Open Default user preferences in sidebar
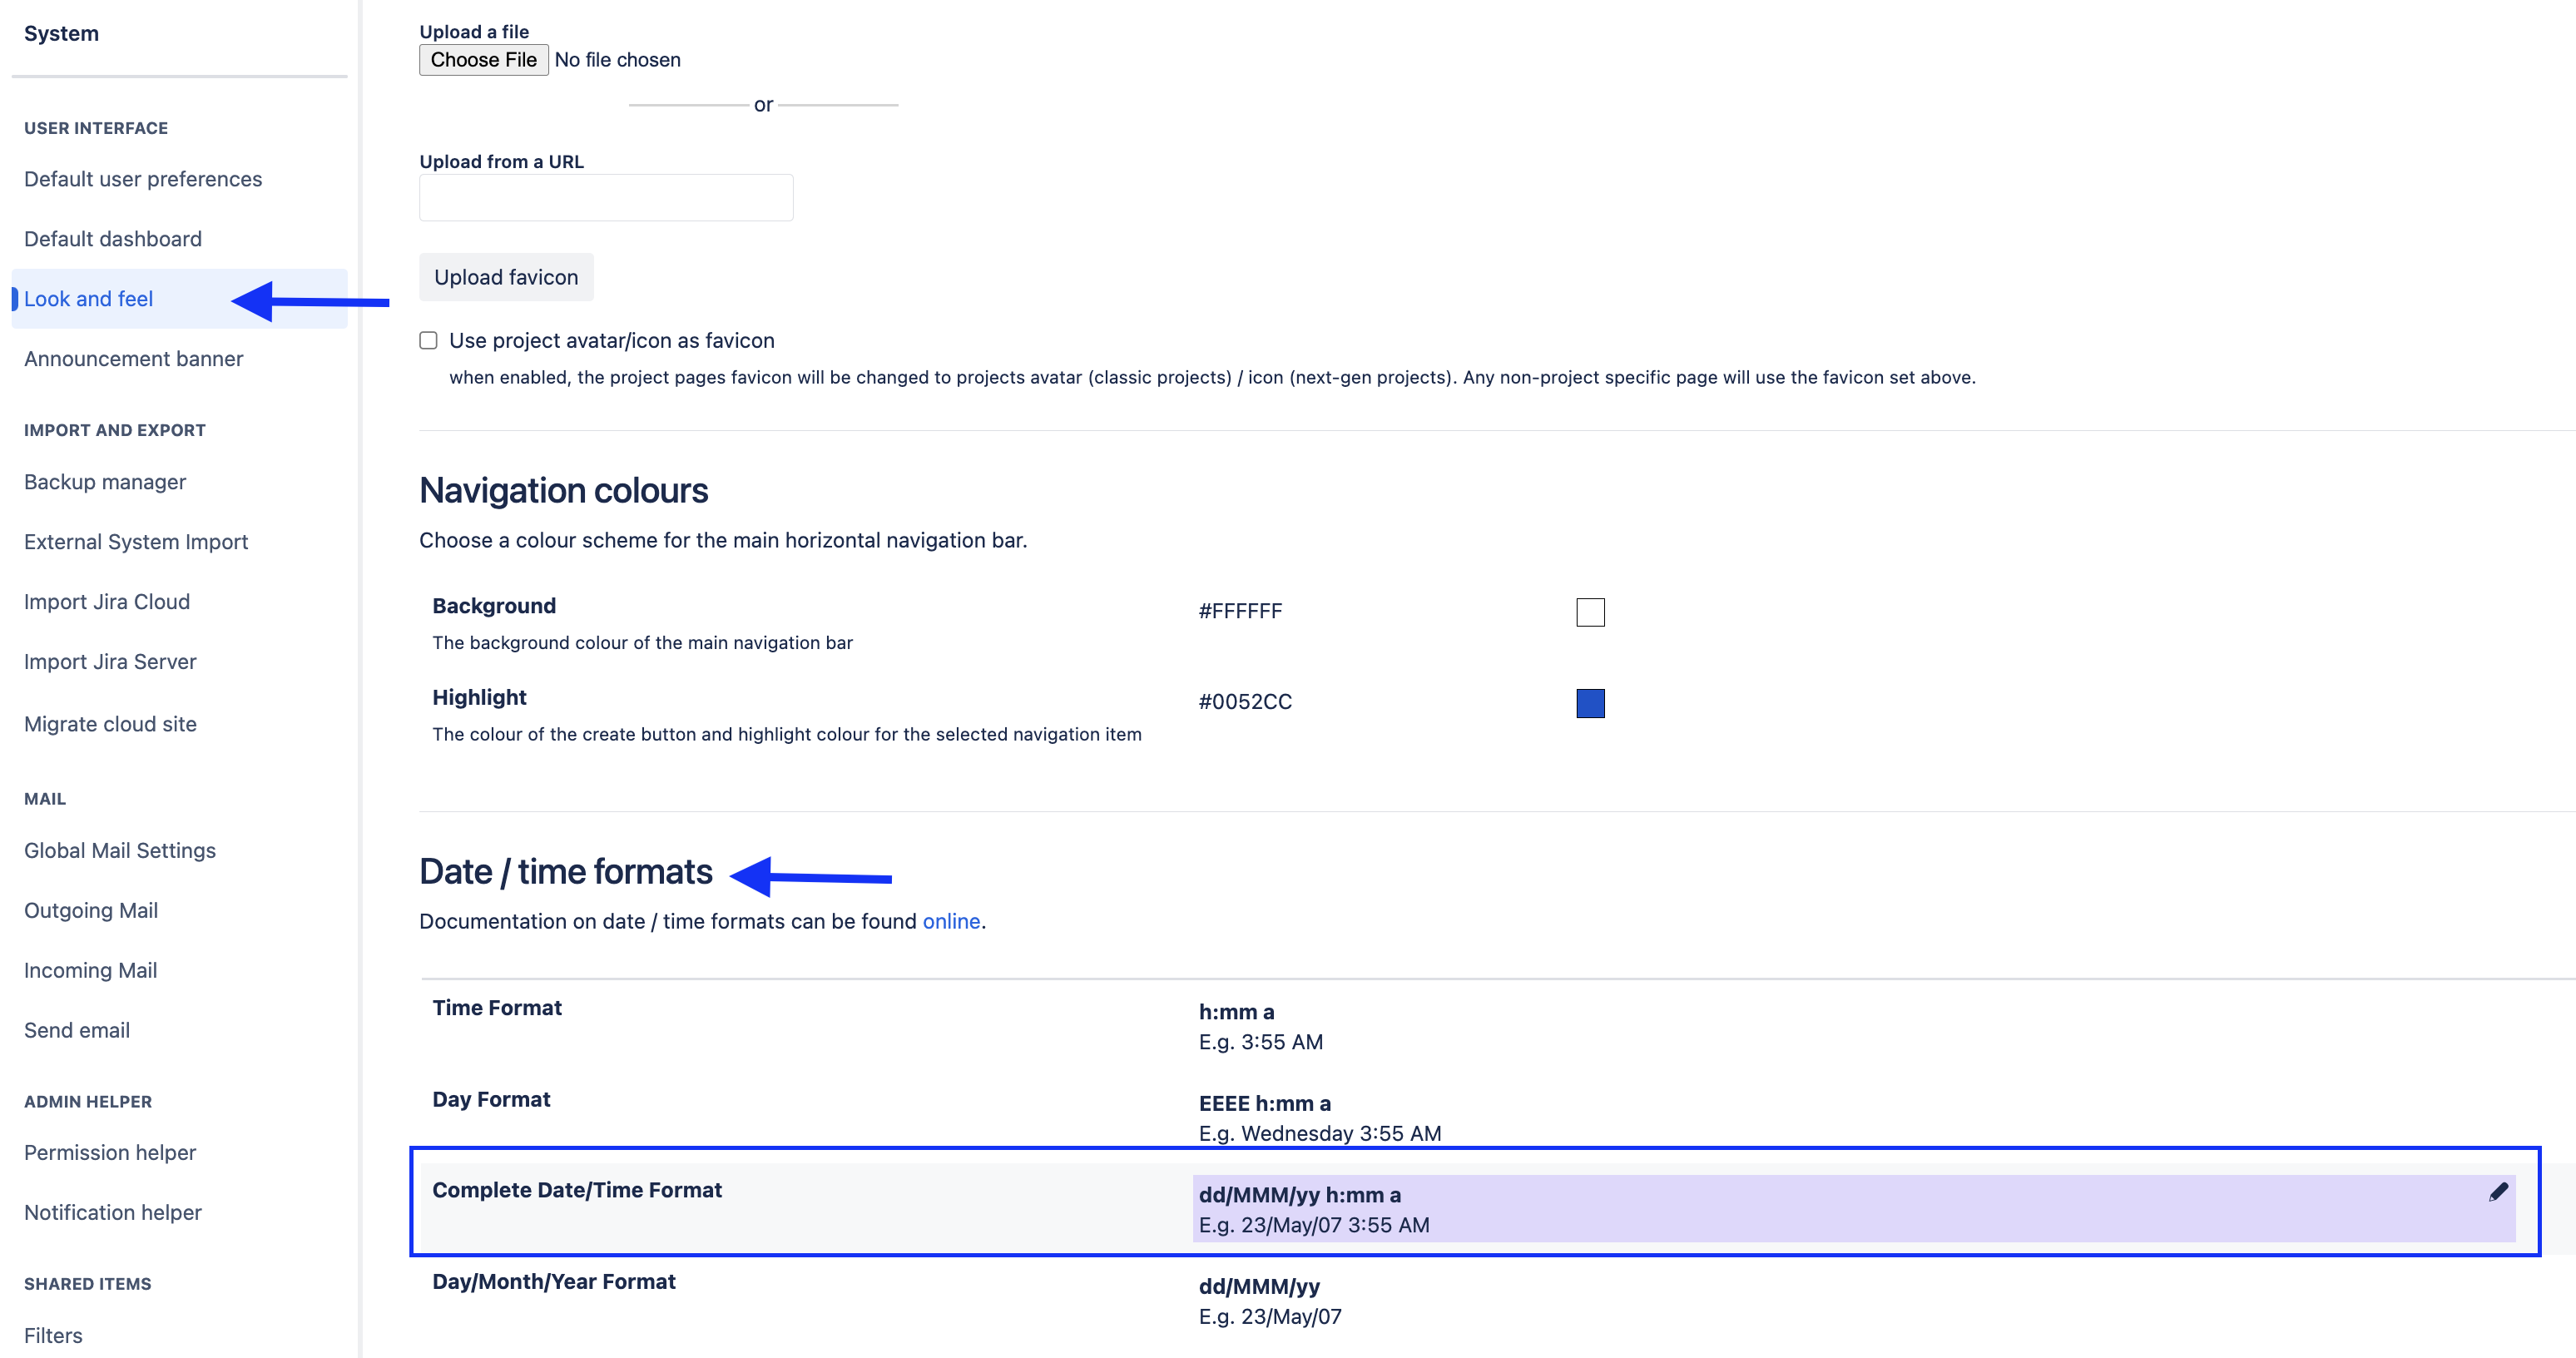Image resolution: width=2576 pixels, height=1358 pixels. [x=143, y=179]
